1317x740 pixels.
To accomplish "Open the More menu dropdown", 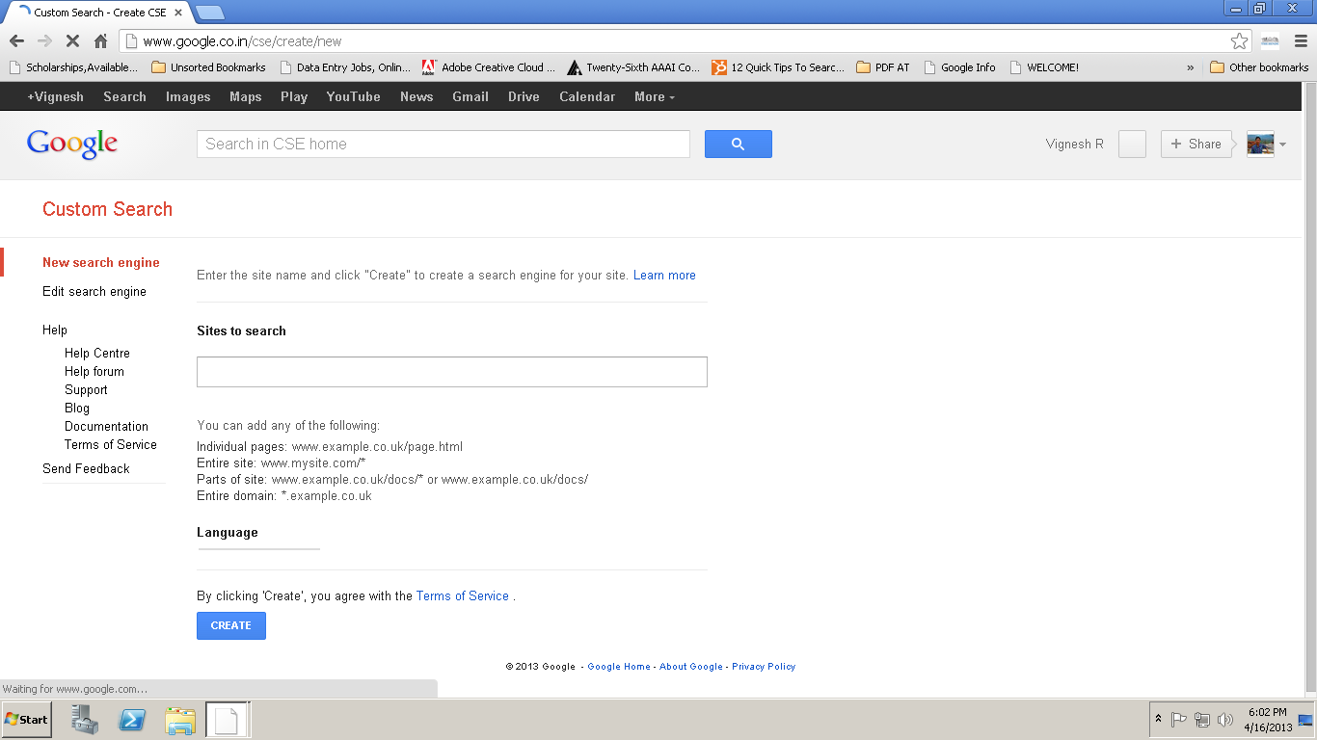I will point(653,96).
